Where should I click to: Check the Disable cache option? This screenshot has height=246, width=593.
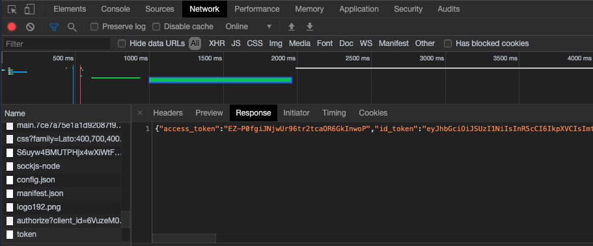tap(156, 27)
